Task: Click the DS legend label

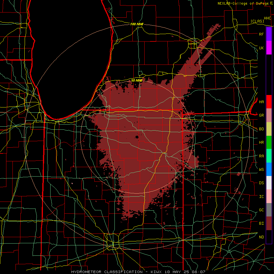Action: click(261, 183)
